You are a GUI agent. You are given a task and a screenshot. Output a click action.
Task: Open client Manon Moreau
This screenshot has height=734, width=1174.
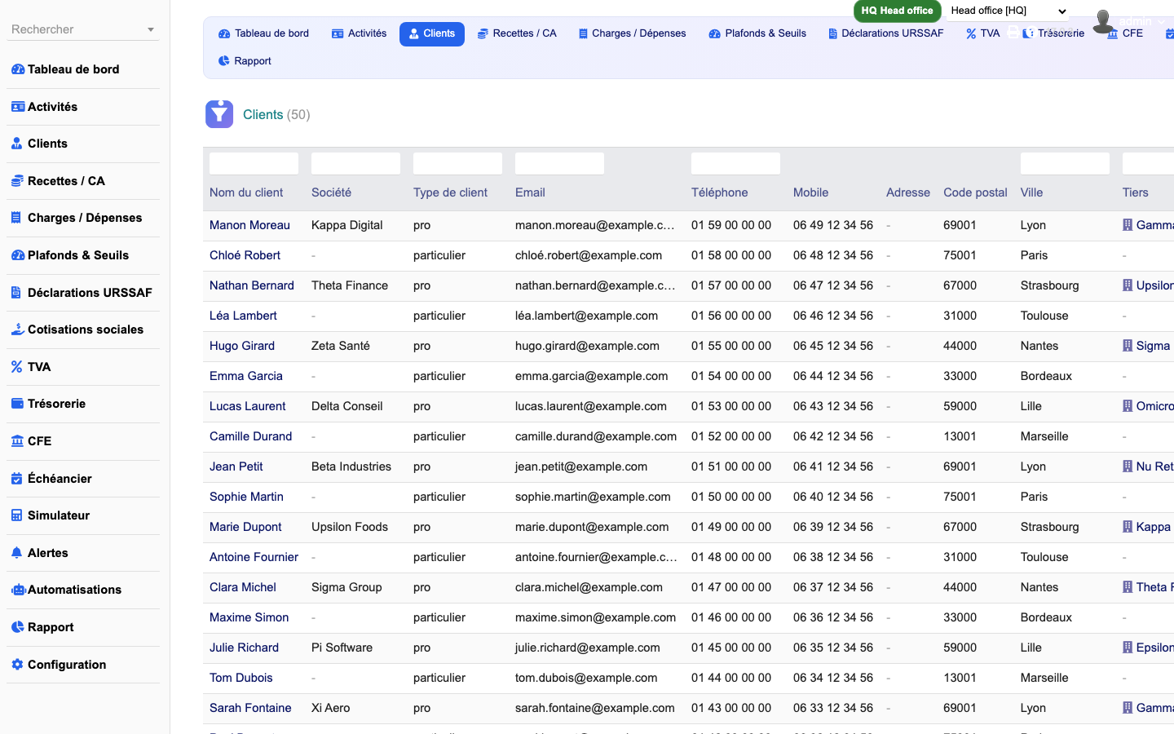coord(249,225)
